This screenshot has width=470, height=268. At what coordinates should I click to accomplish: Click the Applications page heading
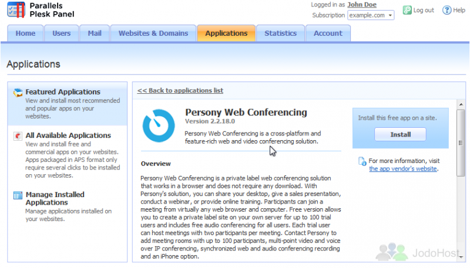point(33,64)
